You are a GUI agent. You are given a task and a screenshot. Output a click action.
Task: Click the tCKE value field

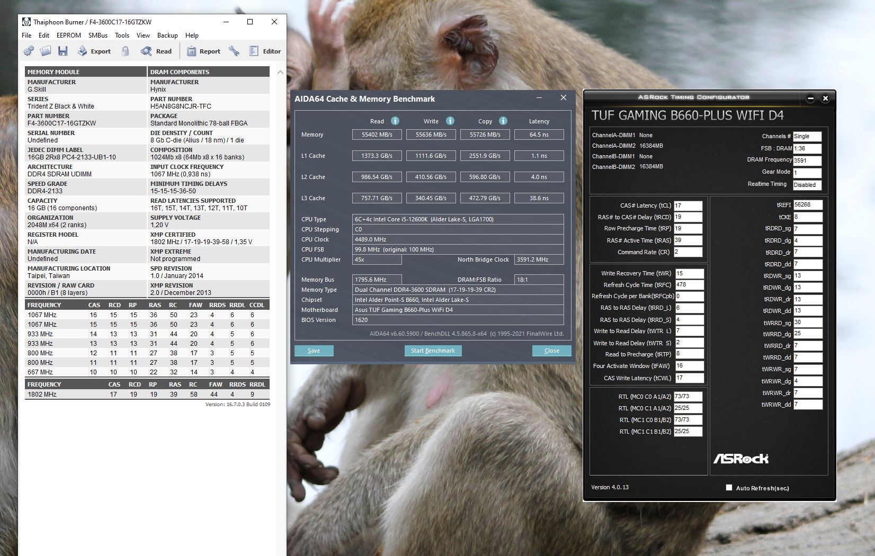(x=808, y=217)
